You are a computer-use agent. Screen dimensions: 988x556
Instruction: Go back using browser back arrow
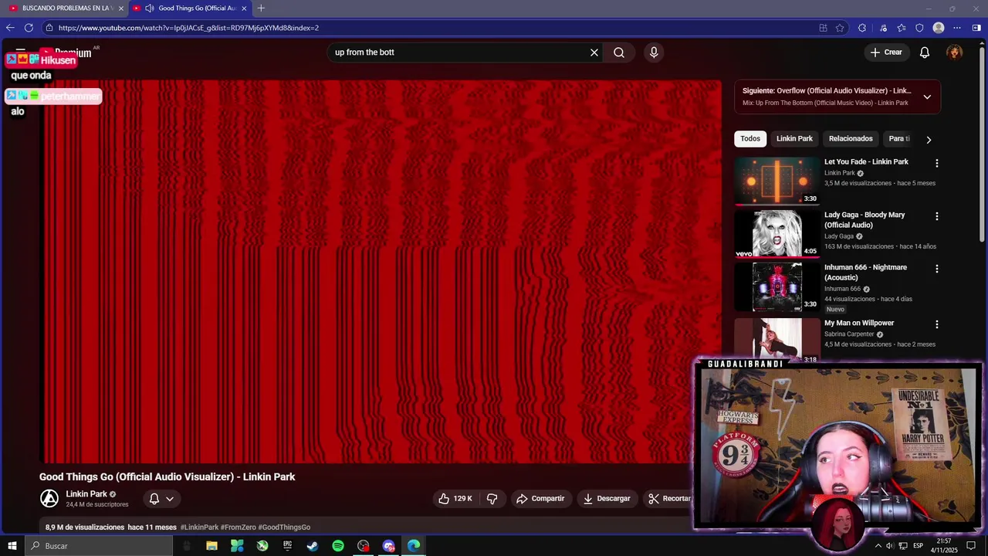click(x=10, y=28)
